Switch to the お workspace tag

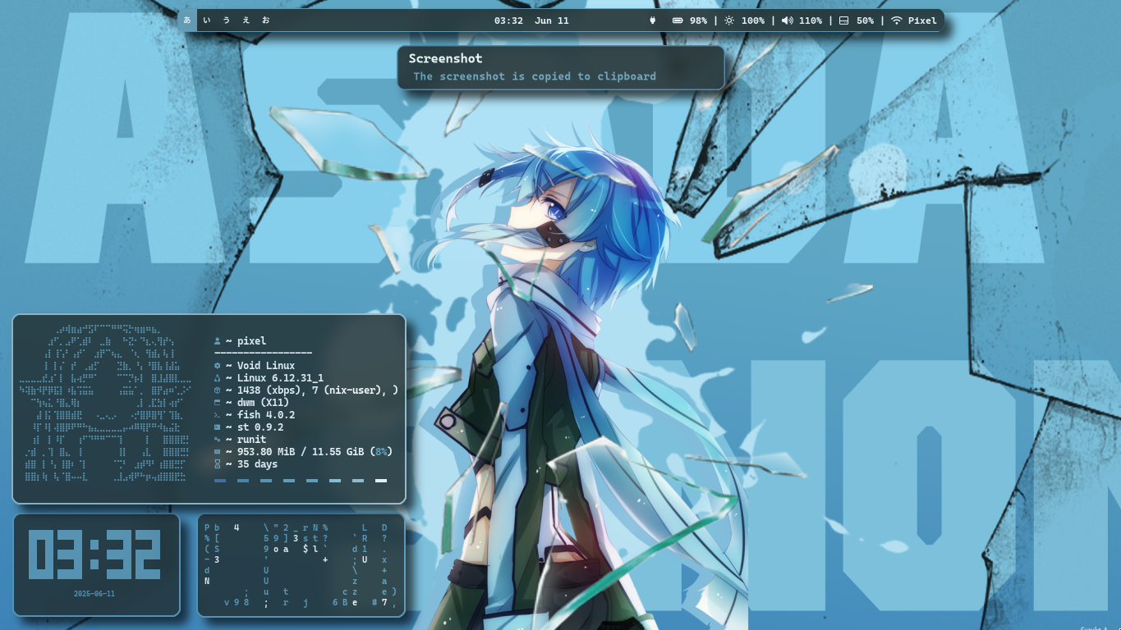(265, 21)
